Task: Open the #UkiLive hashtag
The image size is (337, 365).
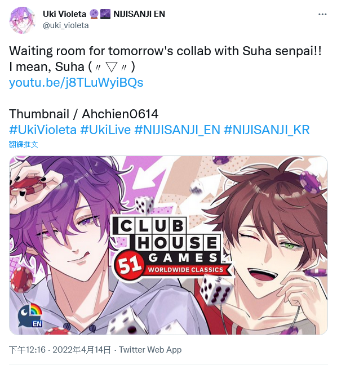Action: (105, 130)
